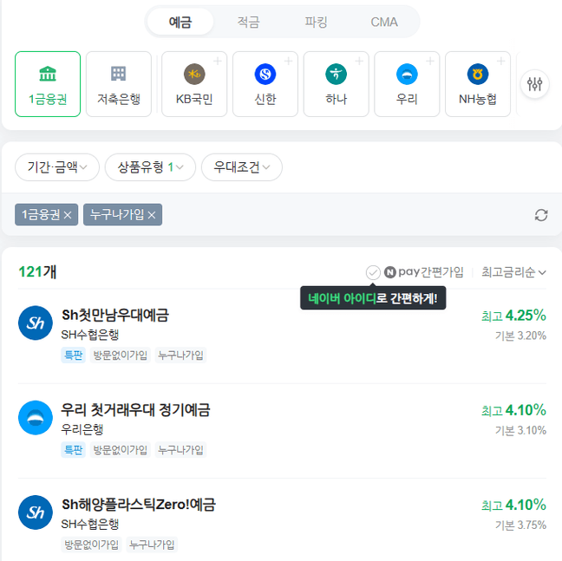
Task: Click the SH수협은행 logo for Sh첫만남우대예금
Action: (x=36, y=323)
